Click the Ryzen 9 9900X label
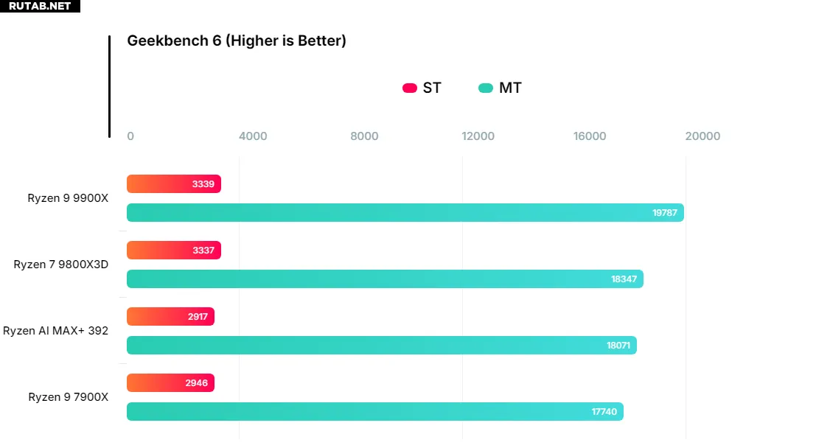The width and height of the screenshot is (816, 448). point(68,198)
